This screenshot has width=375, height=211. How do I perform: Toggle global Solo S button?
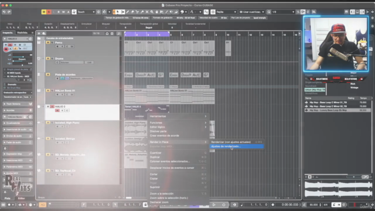pos(49,12)
